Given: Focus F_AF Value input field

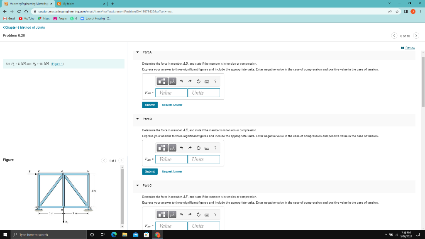Looking at the screenshot, I should [x=171, y=226].
